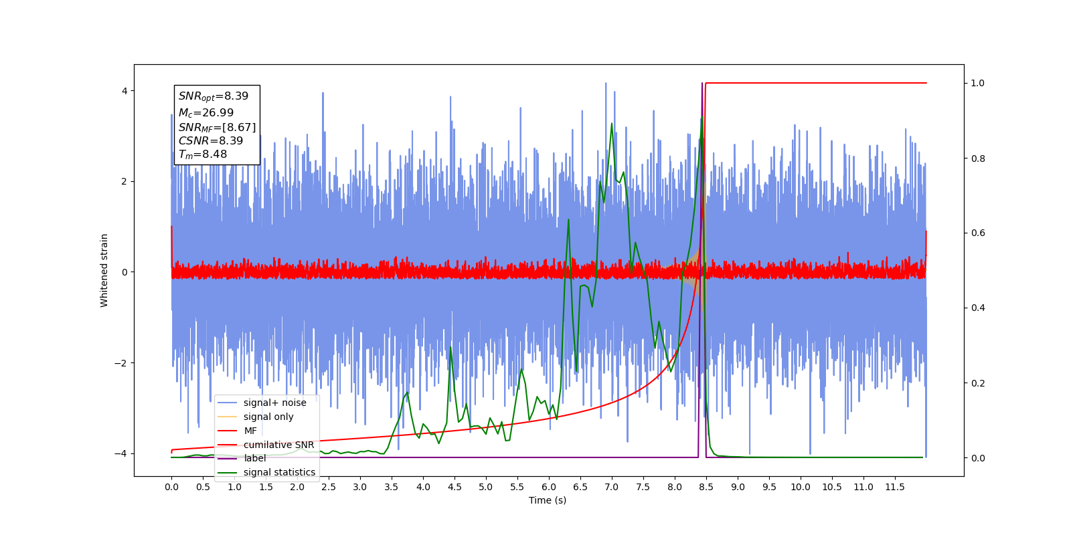Viewport: 1071px width, 535px height.
Task: Click the 'Whitened strain' y-axis label
Action: point(104,270)
